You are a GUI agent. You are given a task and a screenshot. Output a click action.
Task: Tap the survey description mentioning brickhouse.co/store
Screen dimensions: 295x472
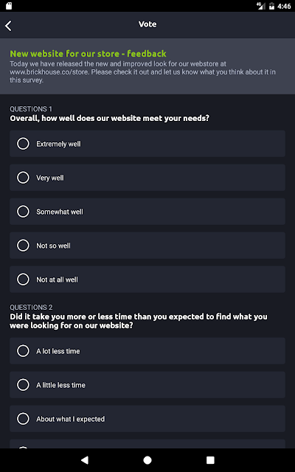tap(142, 72)
